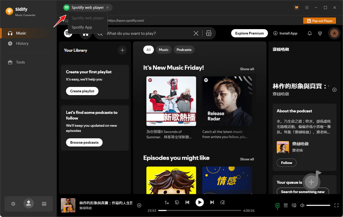Screen dimensions: 343x217
Task: Open the yellow cartoon episode thumbnail
Action: tap(171, 180)
